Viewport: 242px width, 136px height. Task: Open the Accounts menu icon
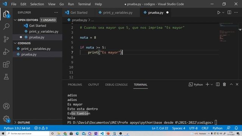(x=6, y=106)
